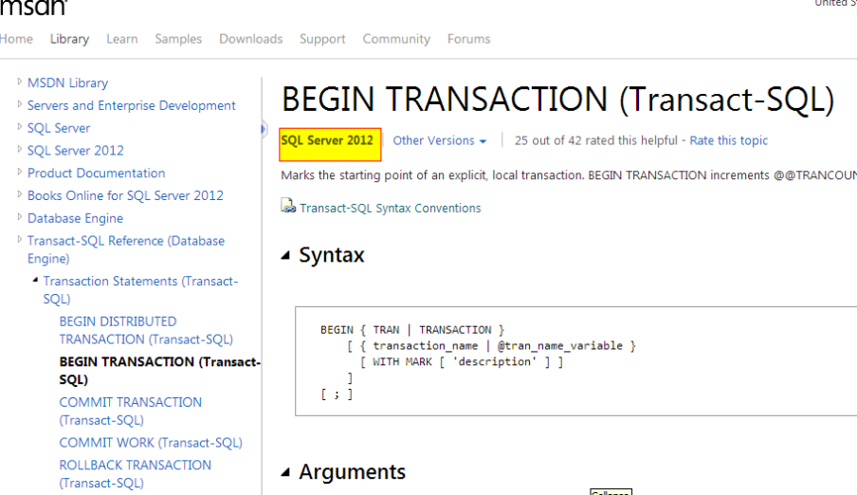Open MSDN Library sidebar link

[x=67, y=82]
